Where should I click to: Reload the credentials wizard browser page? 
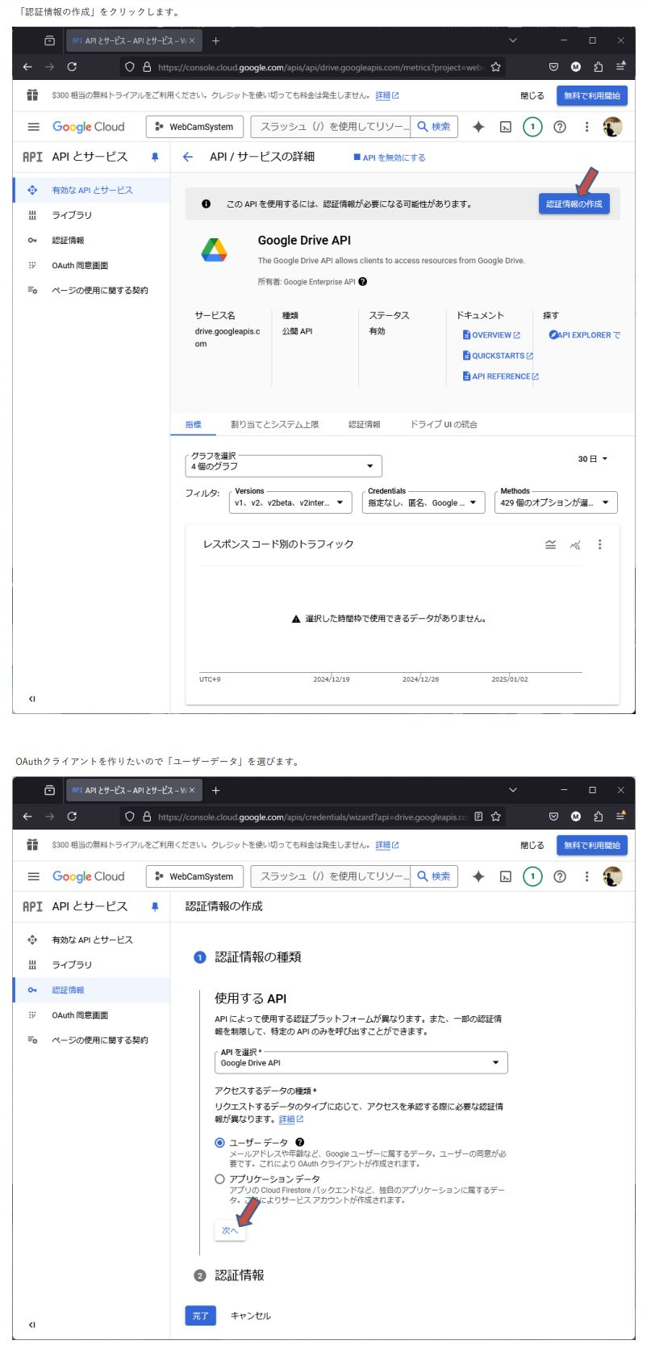pyautogui.click(x=73, y=816)
